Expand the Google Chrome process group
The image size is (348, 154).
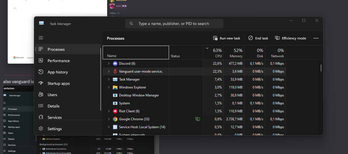[109, 119]
